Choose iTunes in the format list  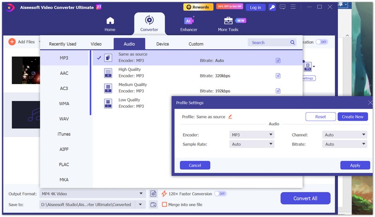pos(64,134)
